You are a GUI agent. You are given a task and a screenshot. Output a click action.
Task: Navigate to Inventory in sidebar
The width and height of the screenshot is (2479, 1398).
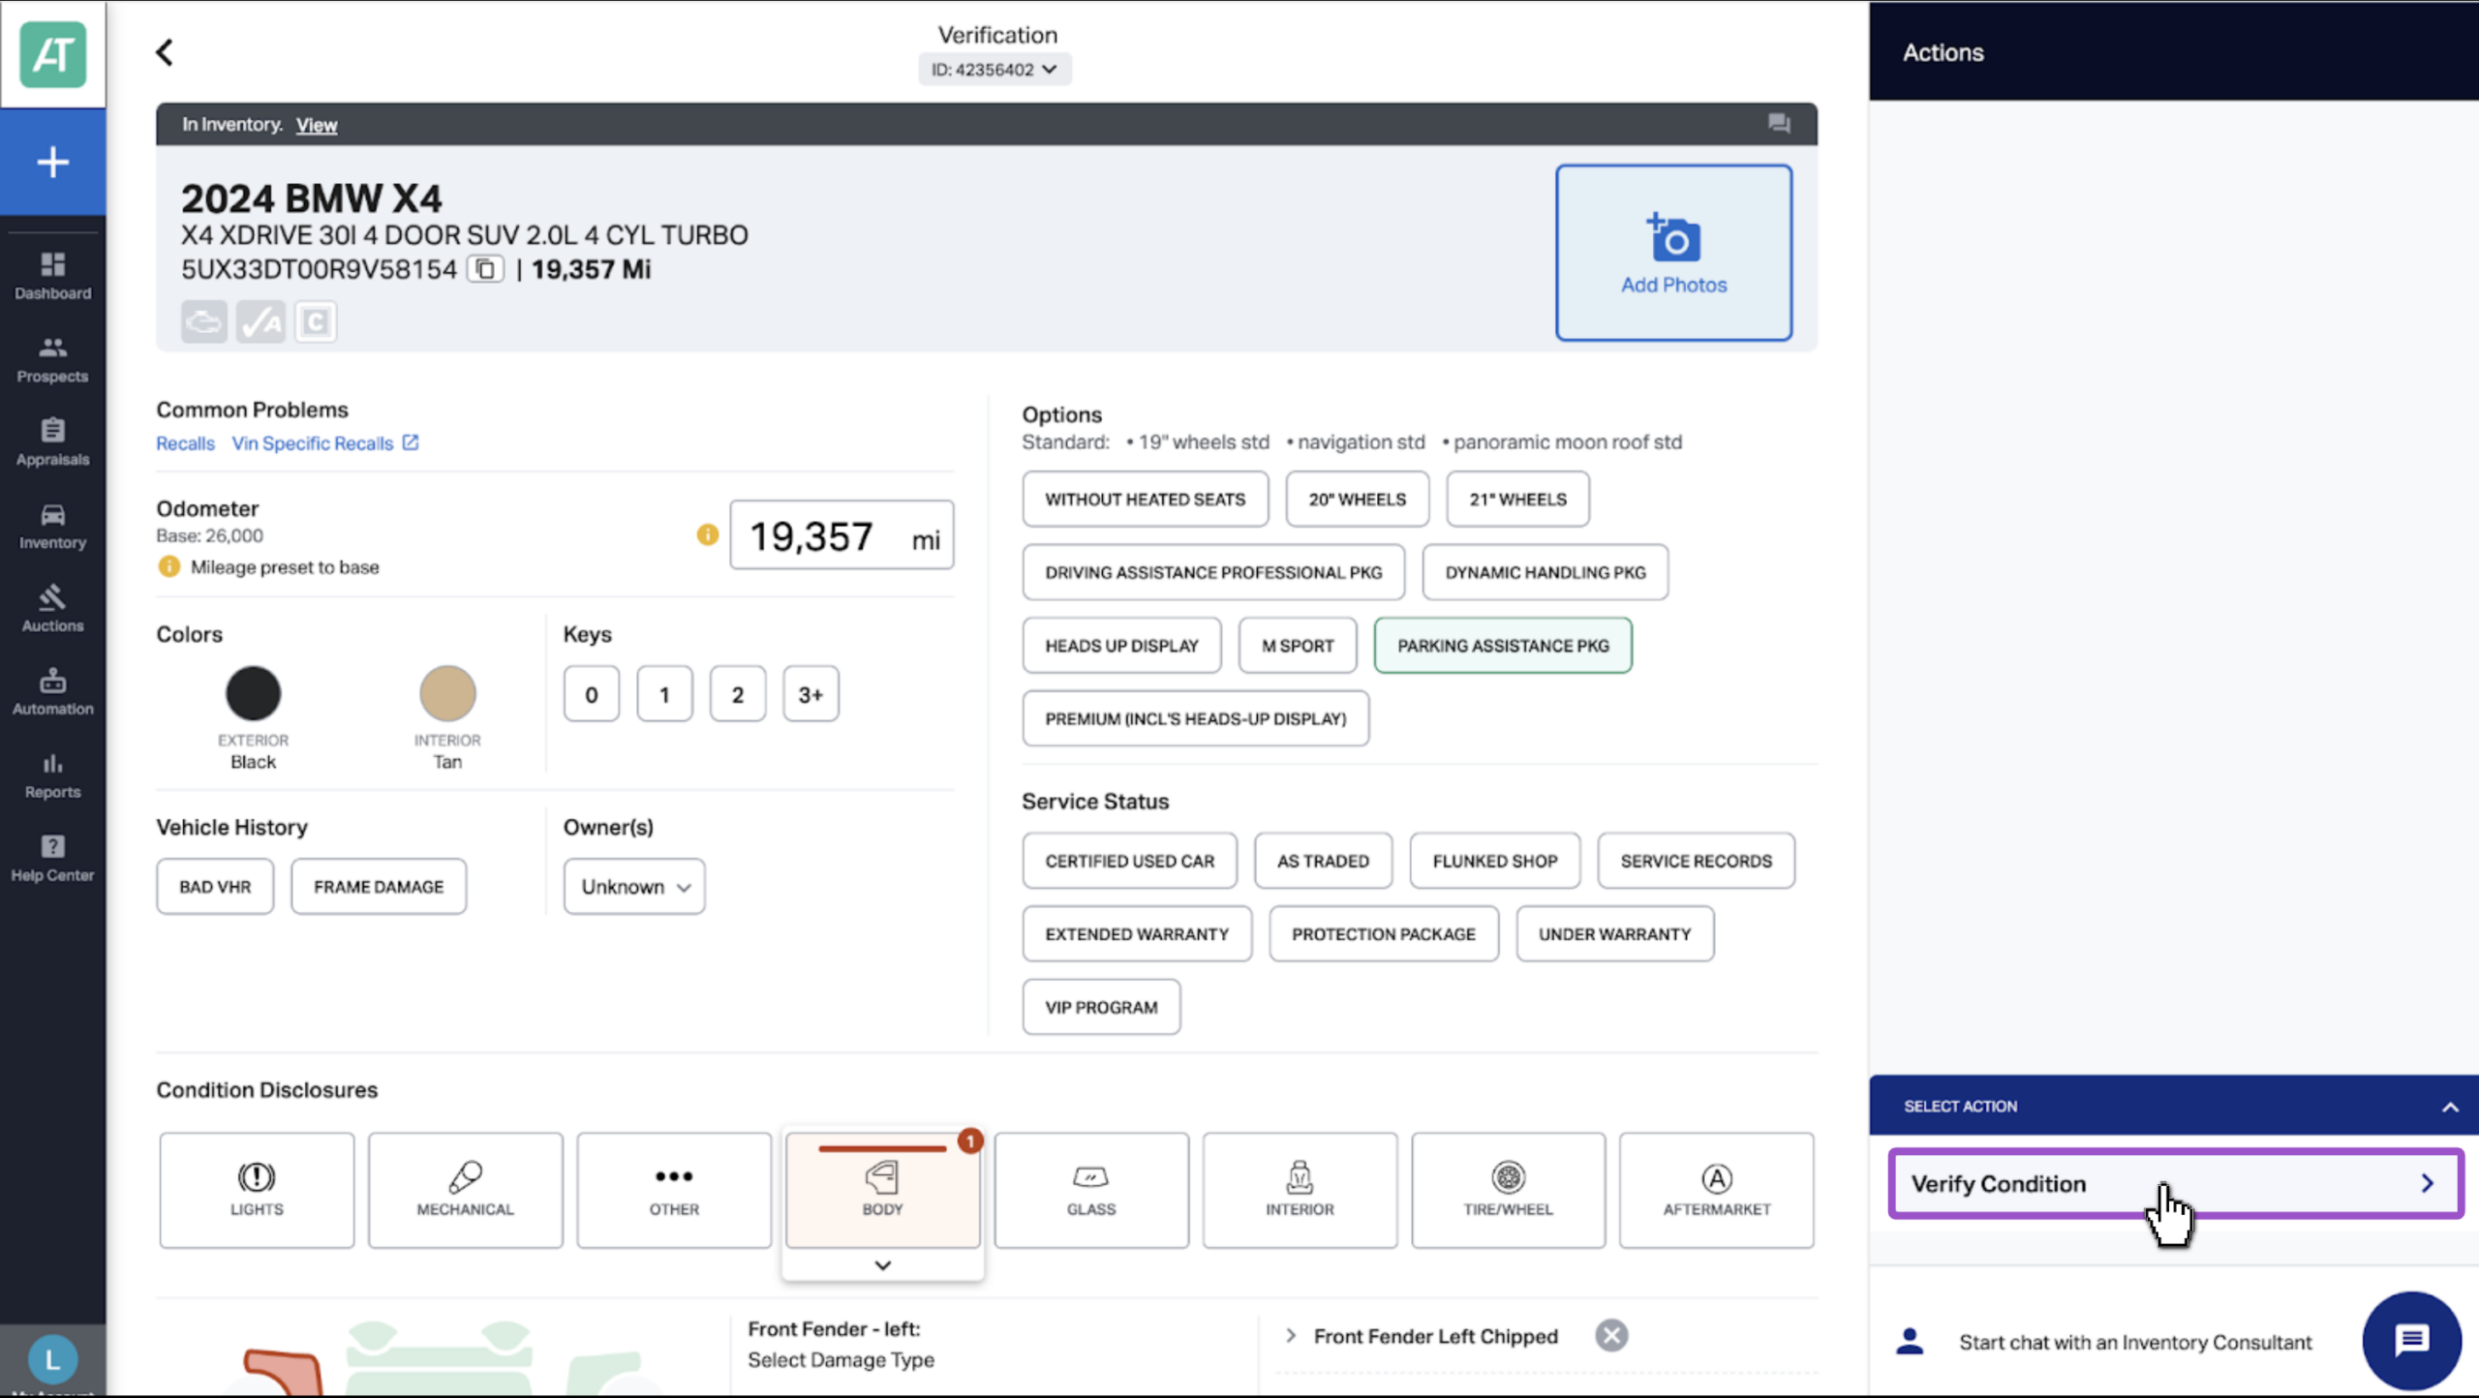click(x=52, y=526)
